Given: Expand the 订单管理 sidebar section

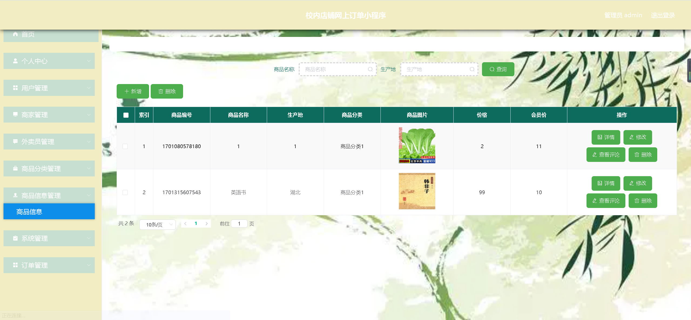Looking at the screenshot, I should pyautogui.click(x=49, y=265).
